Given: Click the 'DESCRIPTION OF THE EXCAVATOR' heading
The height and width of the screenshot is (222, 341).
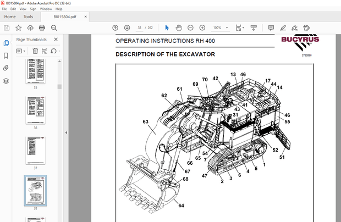Looking at the screenshot, I should pos(166,54).
